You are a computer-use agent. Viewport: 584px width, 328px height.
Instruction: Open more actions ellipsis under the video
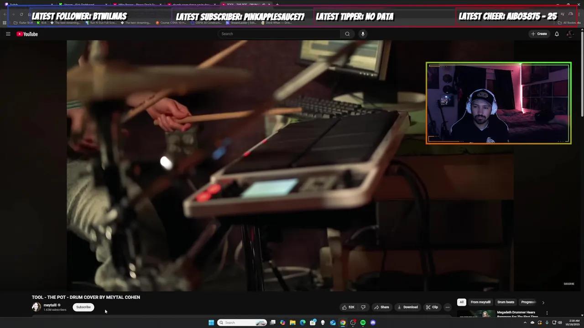click(x=448, y=307)
